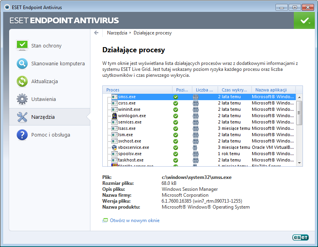The height and width of the screenshot is (247, 318).
Task: Maximize the ESET Endpoint Antivirus window
Action: pos(295,8)
